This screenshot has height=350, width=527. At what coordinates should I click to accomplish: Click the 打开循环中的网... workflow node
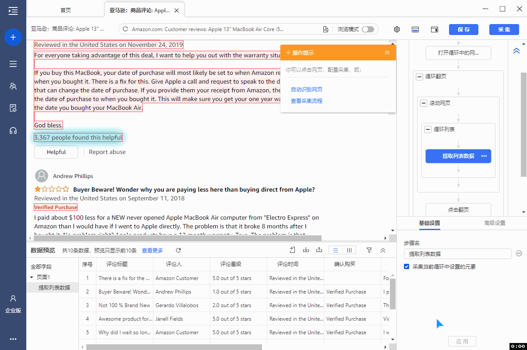(458, 53)
